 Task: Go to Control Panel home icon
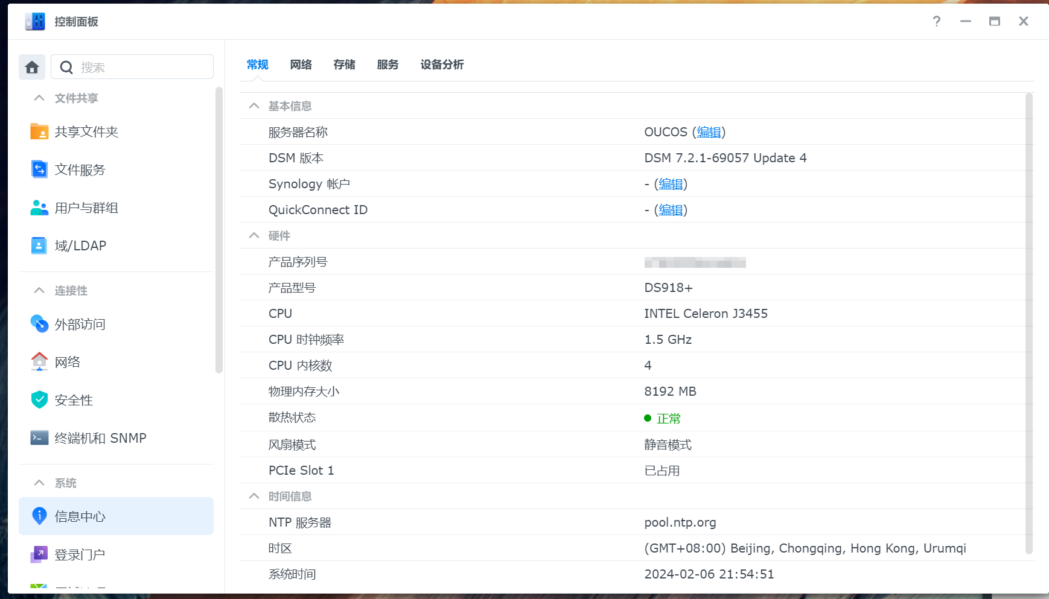click(32, 67)
